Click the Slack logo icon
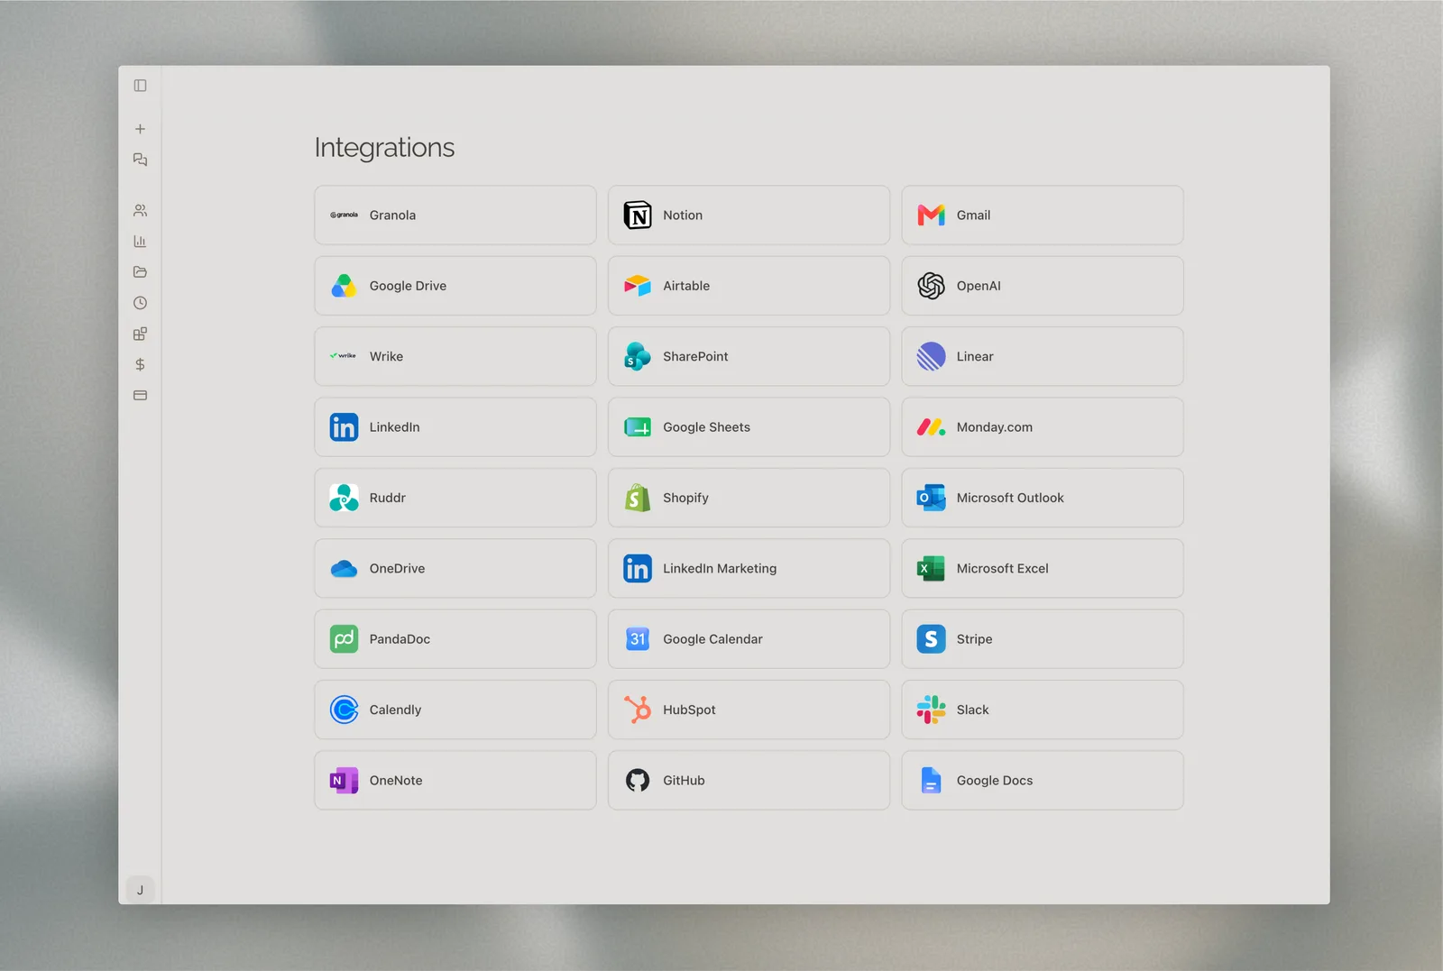Screen dimensions: 1443x971 click(x=931, y=710)
